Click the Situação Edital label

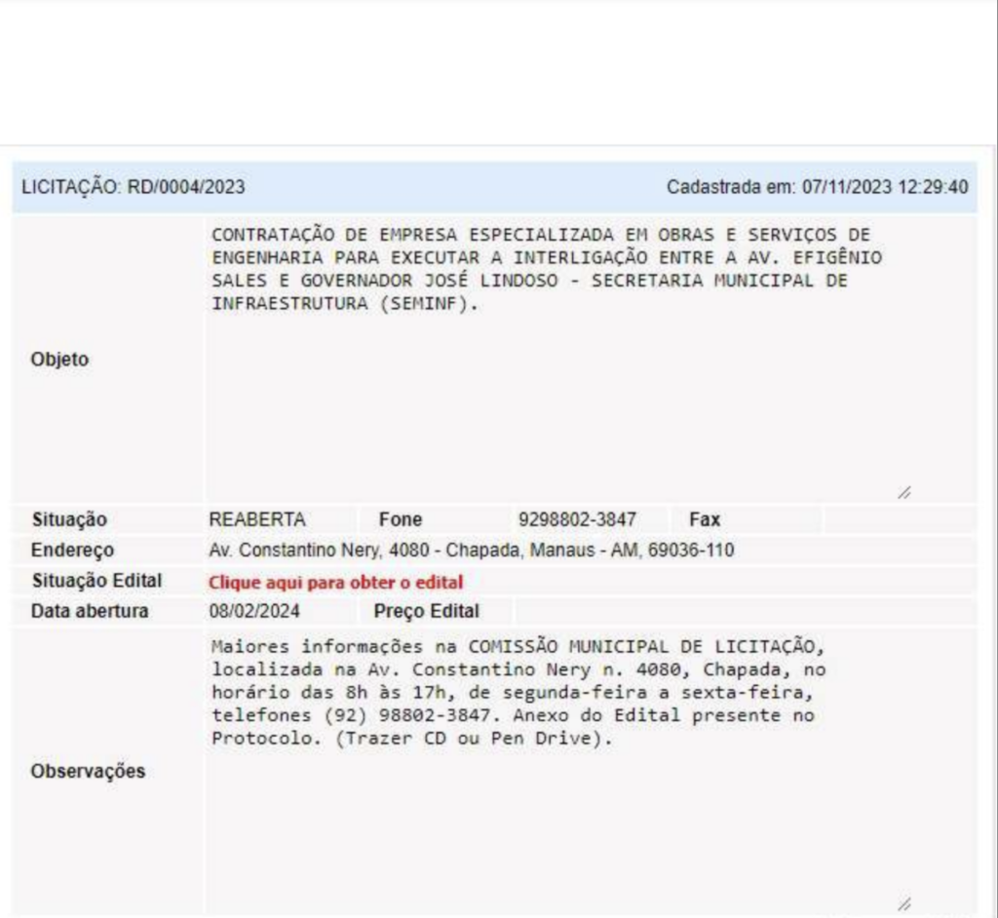pyautogui.click(x=96, y=582)
